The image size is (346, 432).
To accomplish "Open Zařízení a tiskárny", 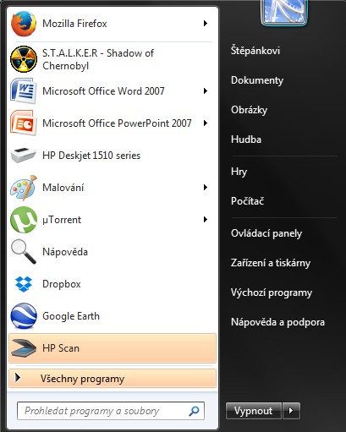I will click(271, 263).
